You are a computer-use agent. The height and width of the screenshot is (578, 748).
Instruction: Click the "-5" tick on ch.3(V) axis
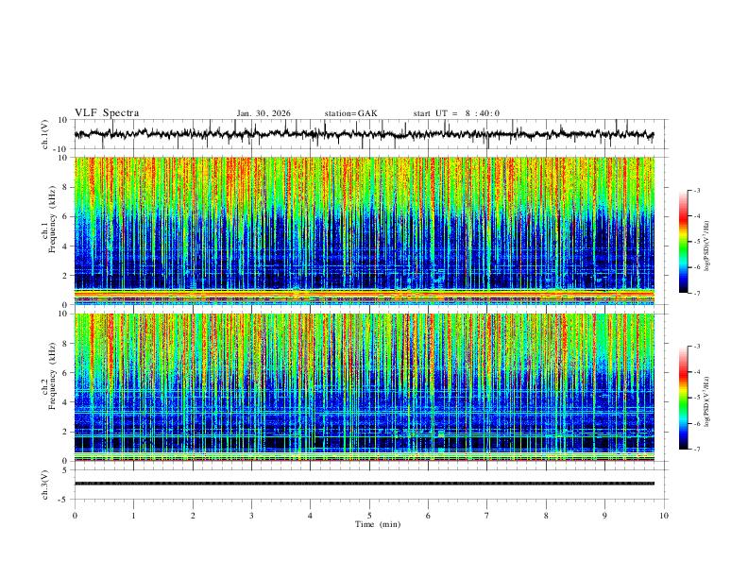(64, 500)
